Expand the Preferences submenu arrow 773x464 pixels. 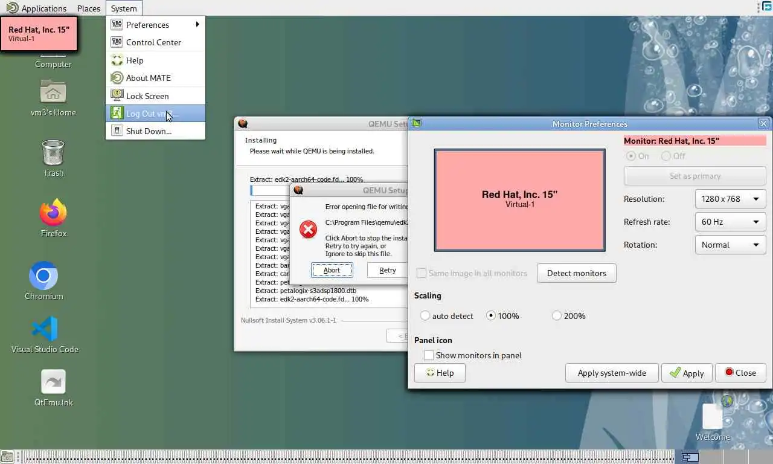(x=197, y=25)
